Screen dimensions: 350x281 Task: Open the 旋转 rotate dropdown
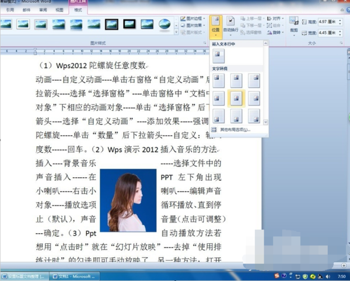tap(275, 33)
